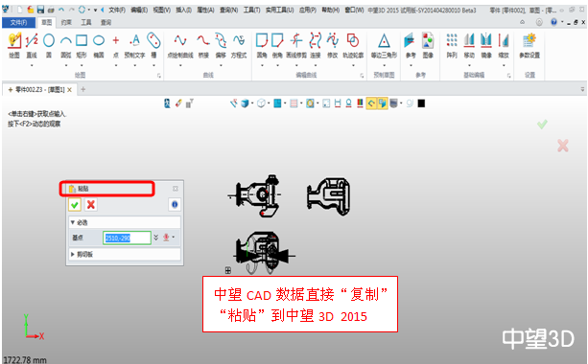Open the 视图(V) menu
Image resolution: width=588 pixels, height=364 pixels.
pyautogui.click(x=161, y=11)
